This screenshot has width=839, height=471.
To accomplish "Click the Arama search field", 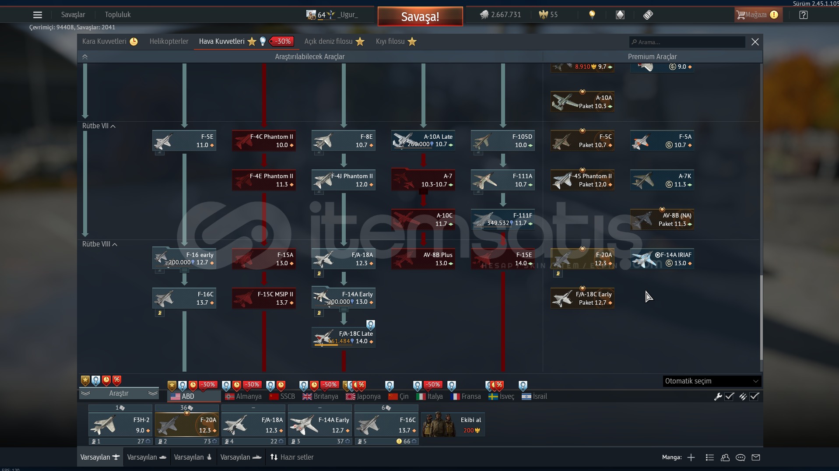I will (x=687, y=42).
